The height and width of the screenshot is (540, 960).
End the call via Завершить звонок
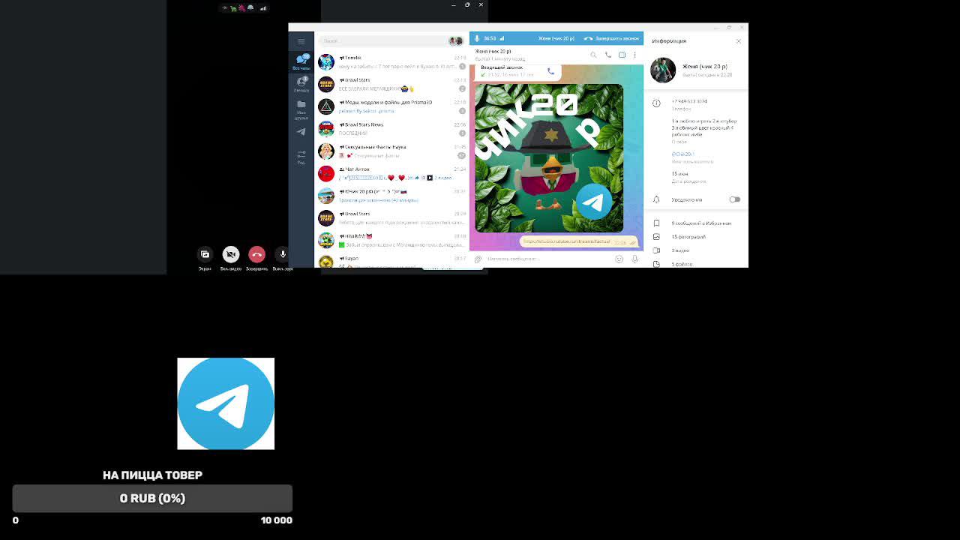(x=612, y=38)
